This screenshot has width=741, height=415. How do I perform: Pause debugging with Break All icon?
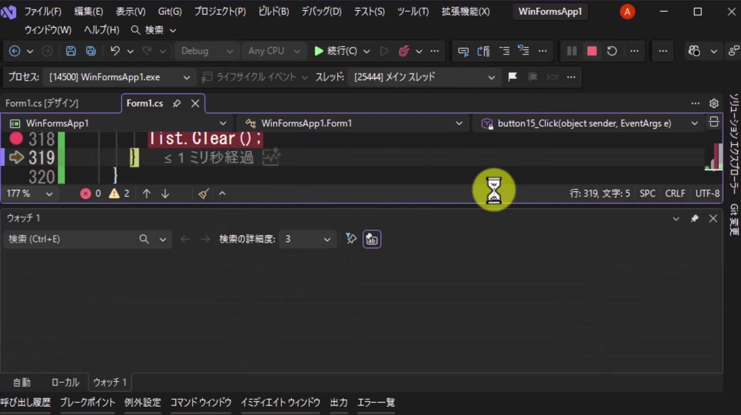tap(572, 51)
